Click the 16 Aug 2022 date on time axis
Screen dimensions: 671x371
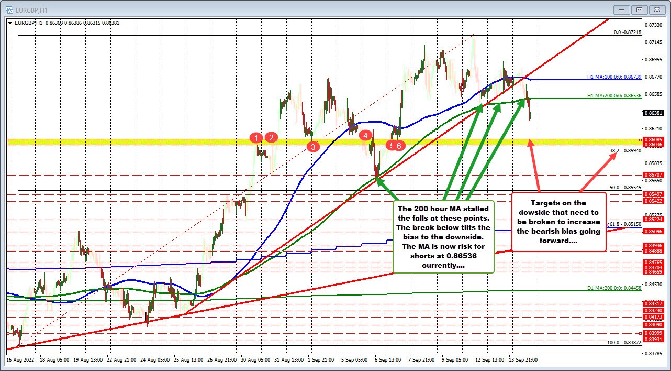pos(19,361)
